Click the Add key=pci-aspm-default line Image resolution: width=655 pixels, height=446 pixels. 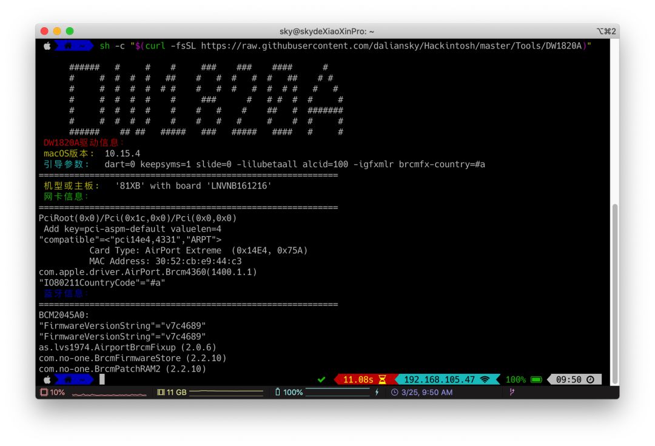point(132,229)
